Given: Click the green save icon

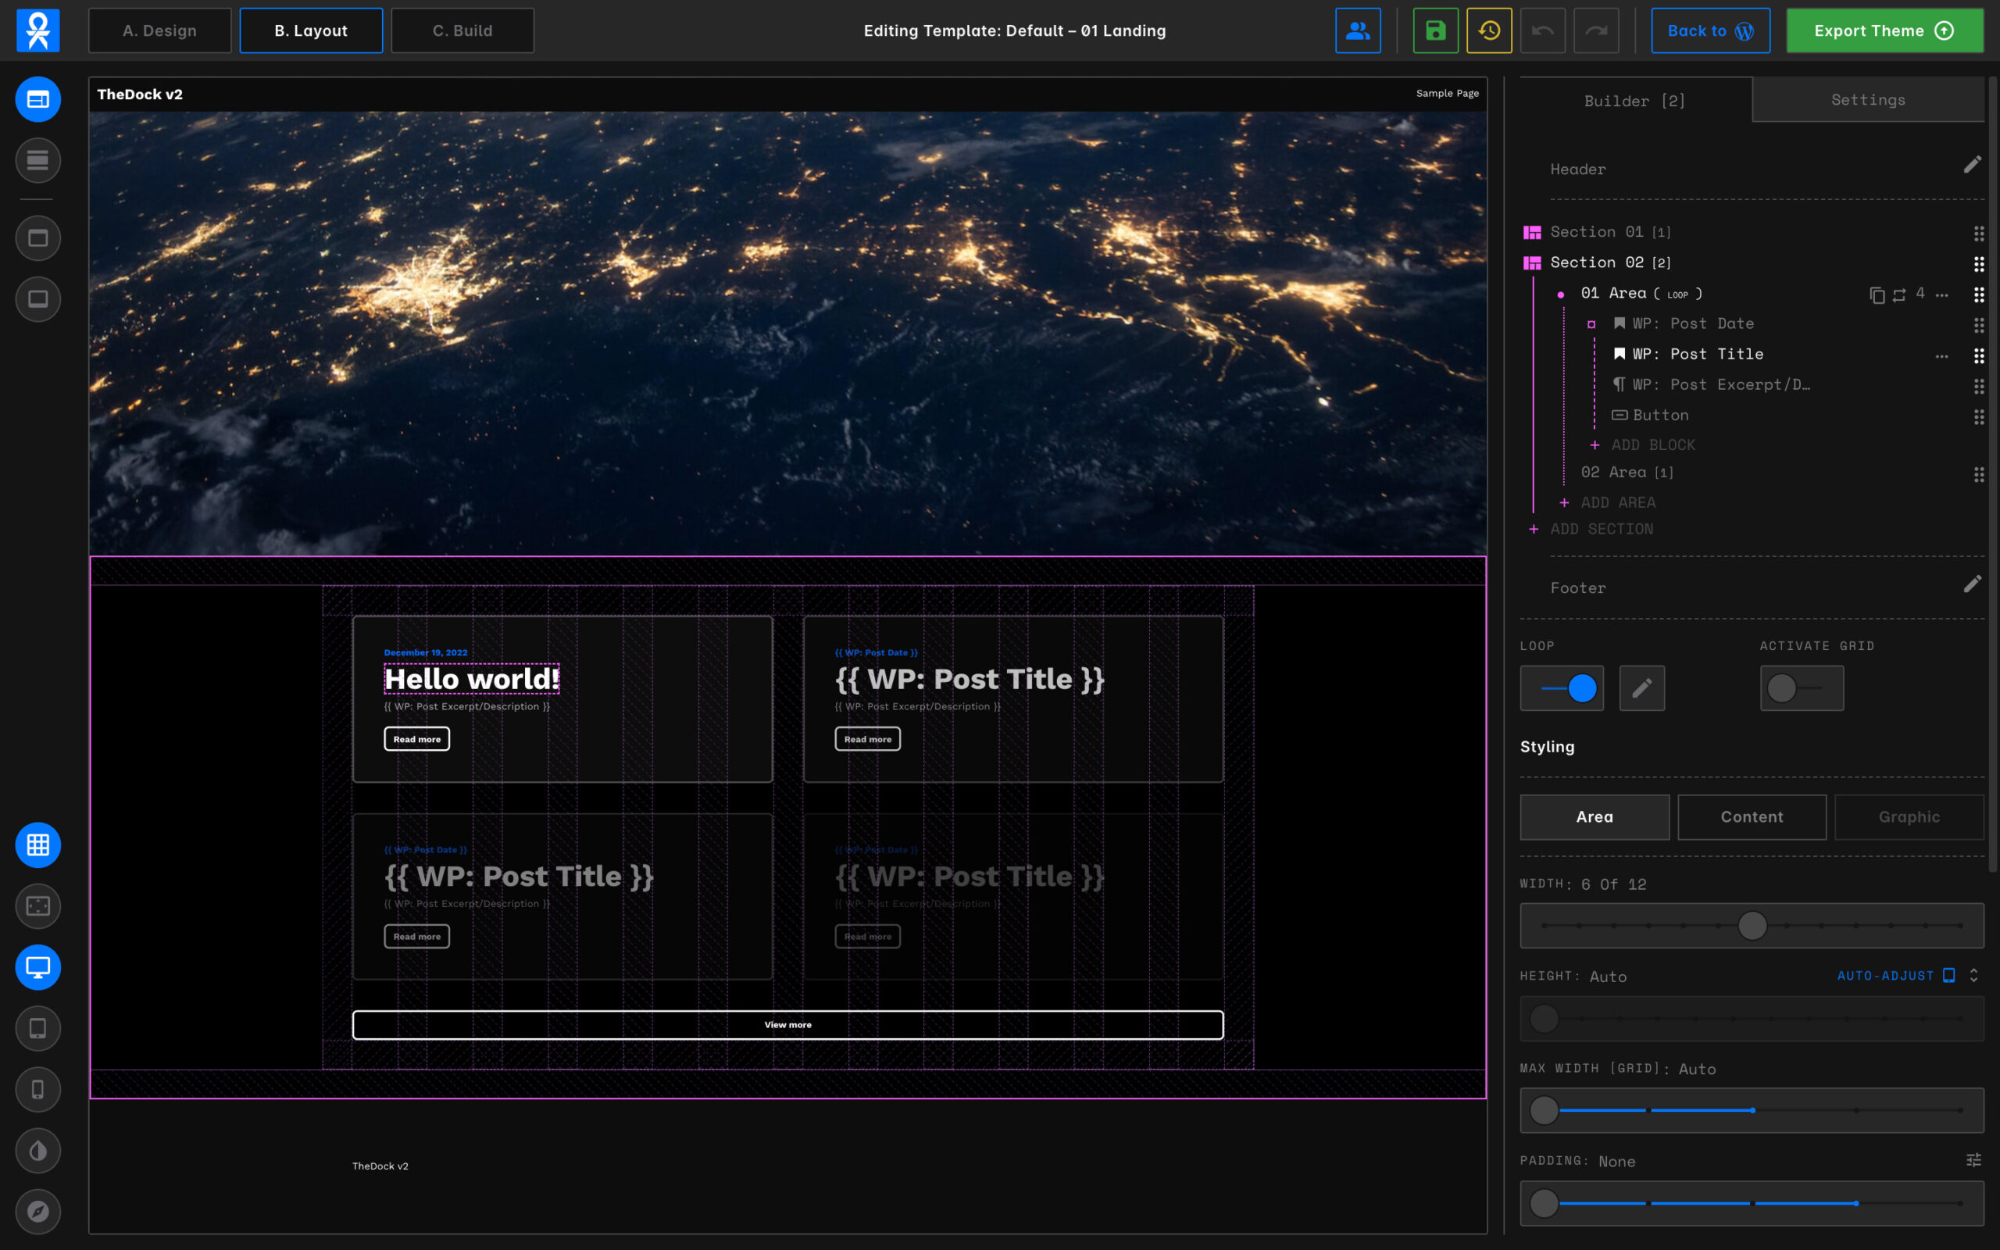Looking at the screenshot, I should (1435, 30).
